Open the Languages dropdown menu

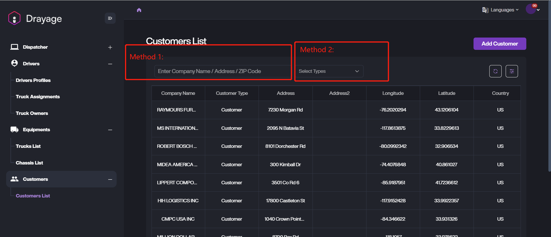click(505, 10)
